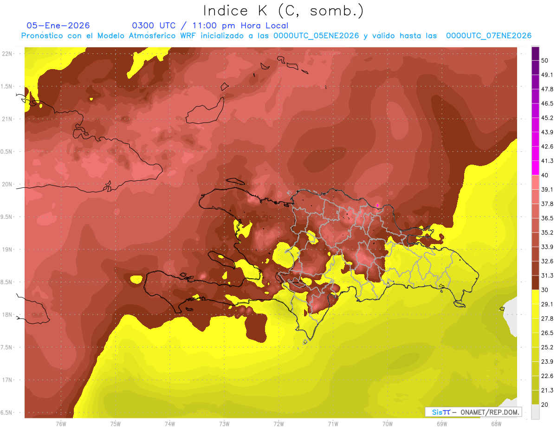Click the latitude label "21N"
Image resolution: width=557 pixels, height=430 pixels.
pos(8,119)
